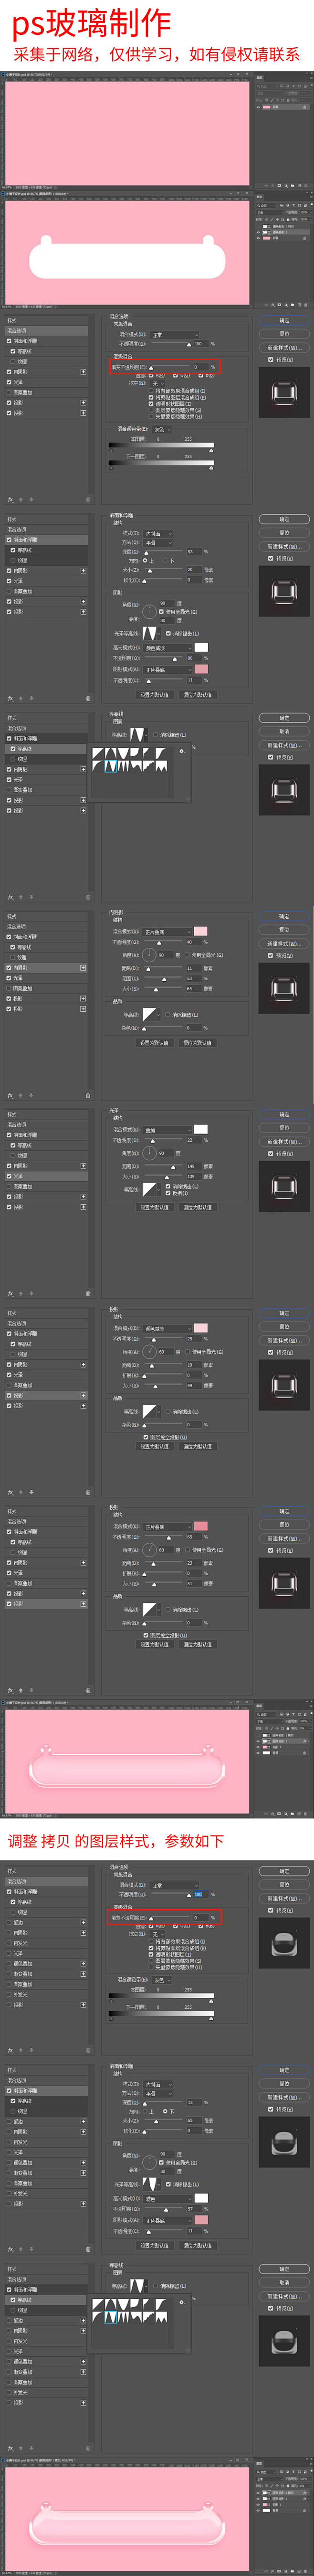Click 距离 slider in the Satin dialog
The height and width of the screenshot is (2576, 314).
(x=163, y=1167)
